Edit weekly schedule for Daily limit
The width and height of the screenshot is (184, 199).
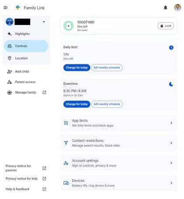pos(107,67)
